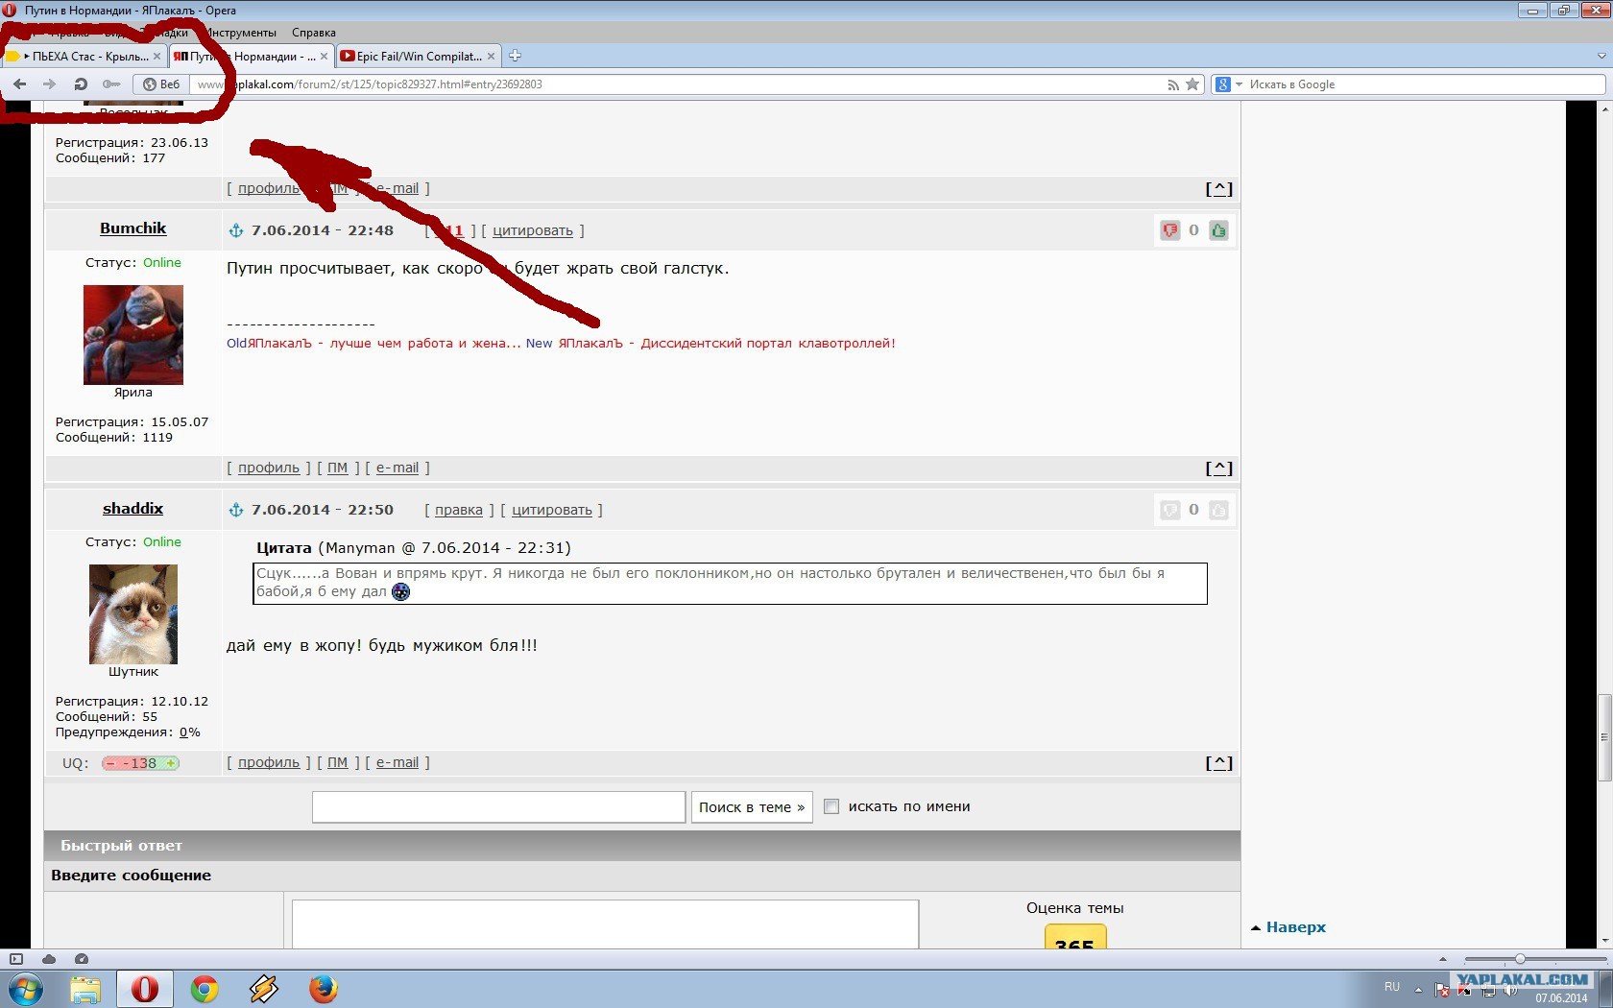1613x1008 pixels.
Task: Open shaddix's user profile name link
Action: (x=133, y=509)
